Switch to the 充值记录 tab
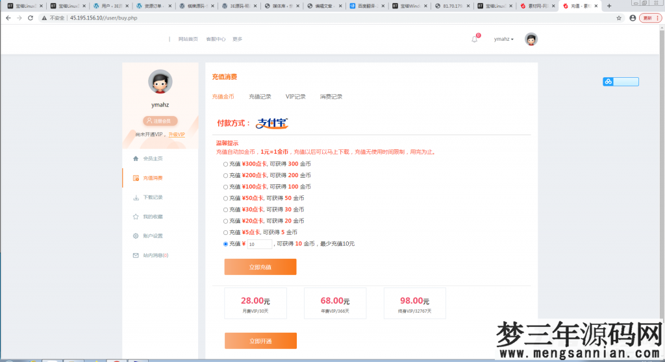The width and height of the screenshot is (665, 362). point(260,97)
